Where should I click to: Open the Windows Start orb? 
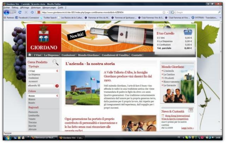tap(7, 137)
